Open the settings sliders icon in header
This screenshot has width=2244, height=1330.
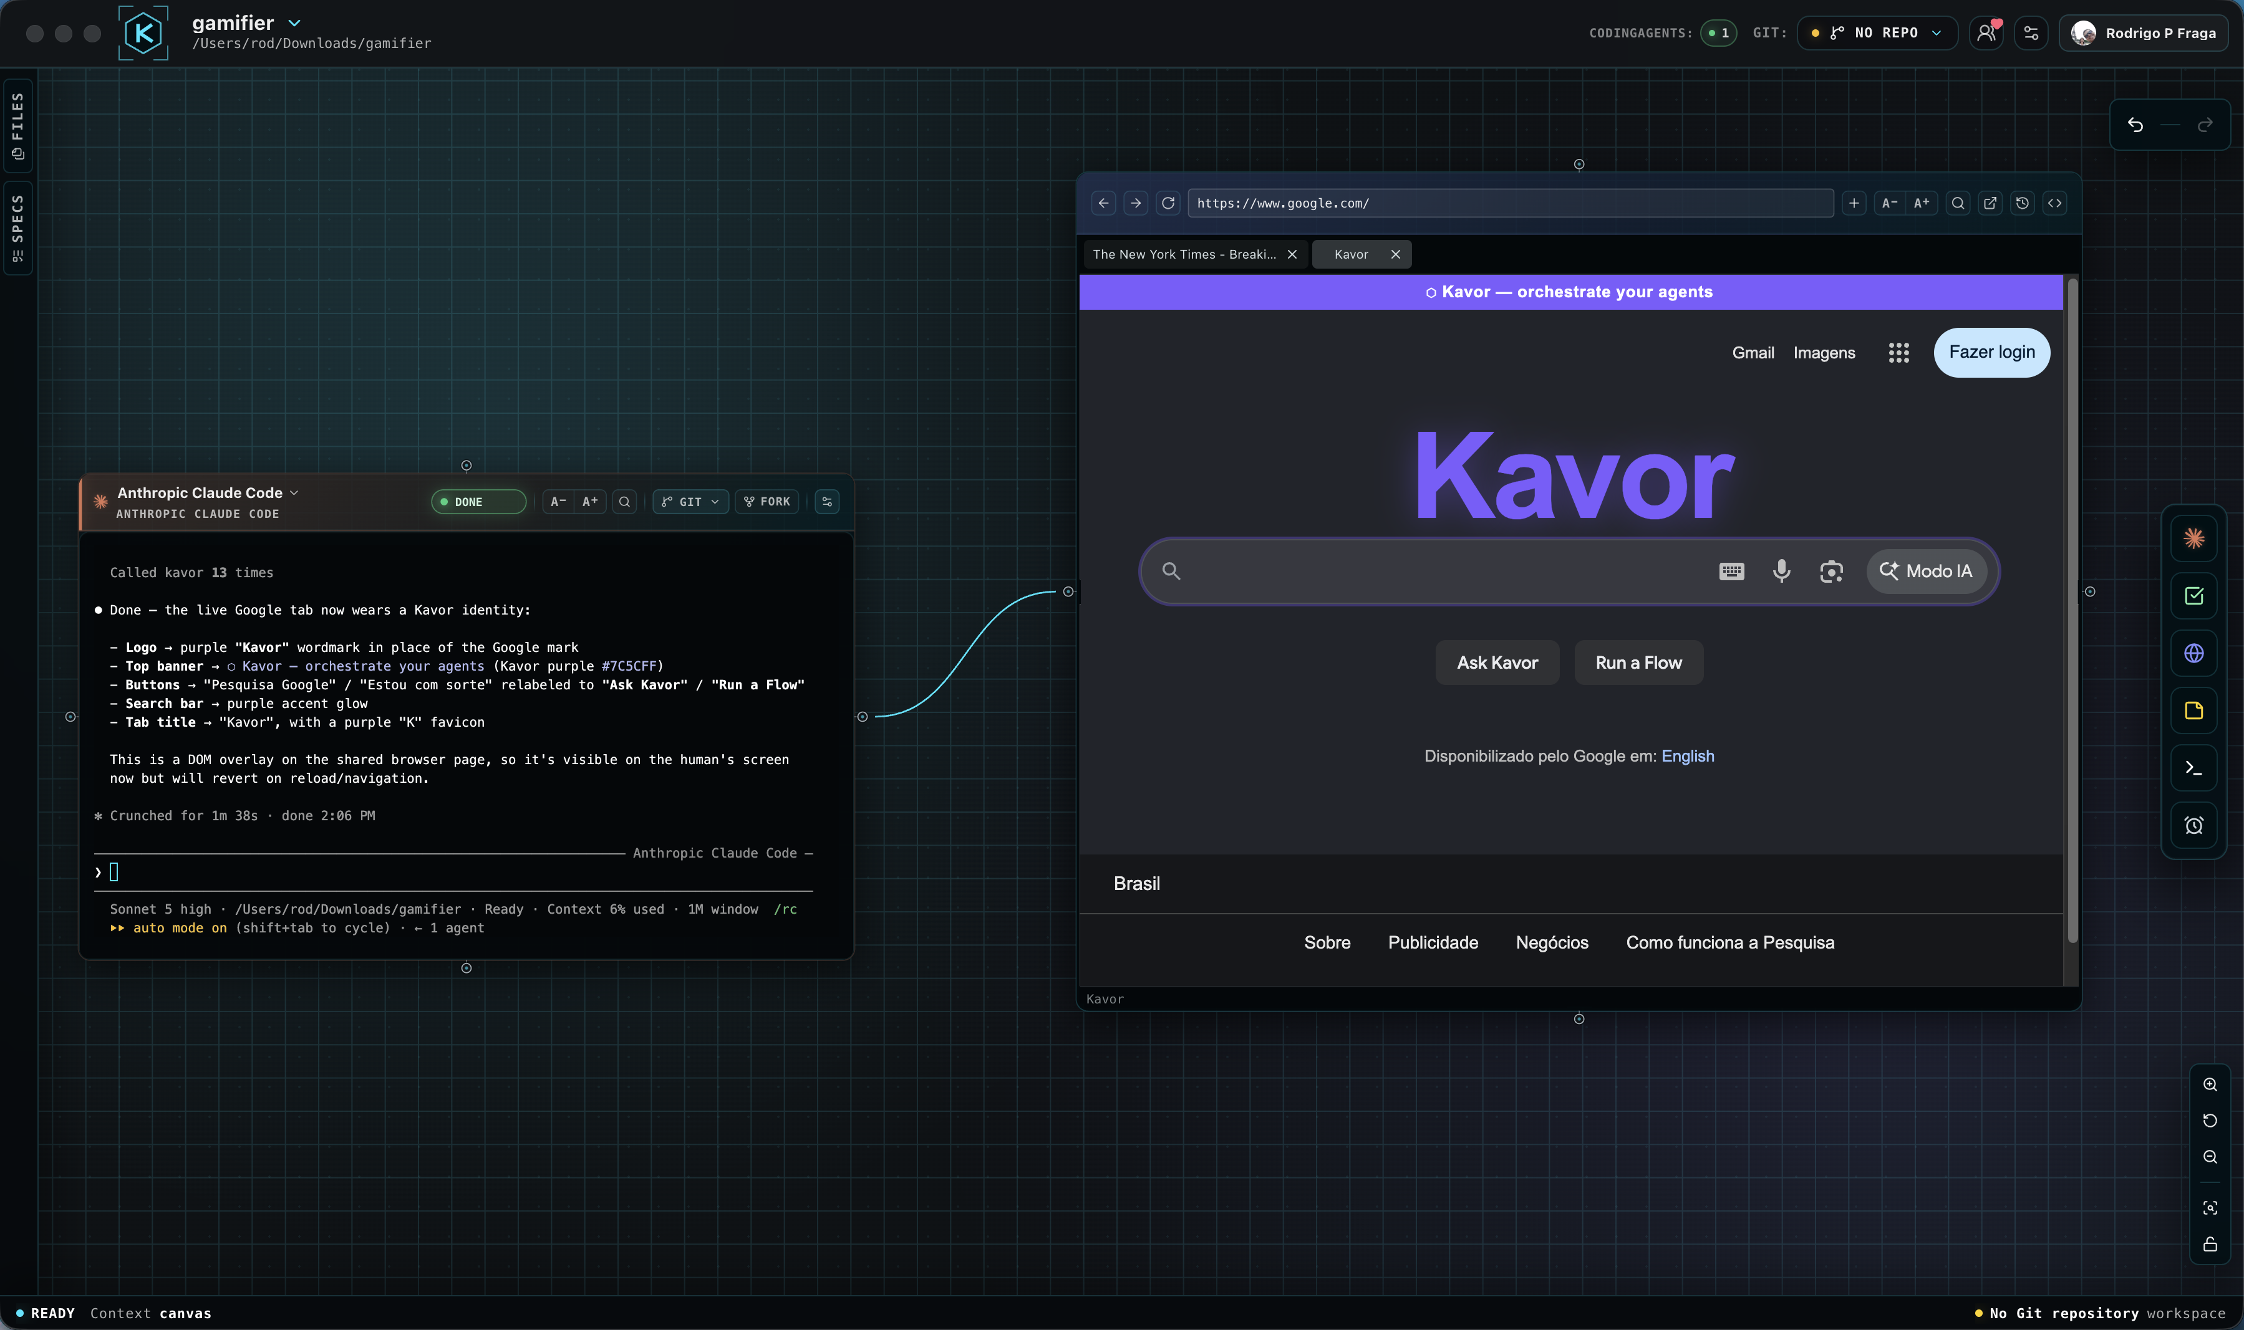pos(2031,33)
